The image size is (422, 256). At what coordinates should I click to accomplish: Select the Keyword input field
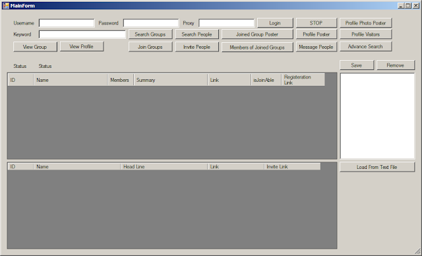82,34
